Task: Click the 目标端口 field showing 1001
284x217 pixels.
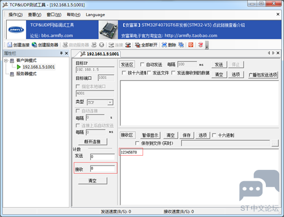Action: [106, 78]
